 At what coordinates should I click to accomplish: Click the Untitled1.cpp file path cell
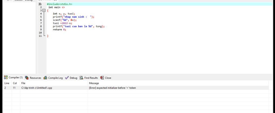(x=37, y=88)
